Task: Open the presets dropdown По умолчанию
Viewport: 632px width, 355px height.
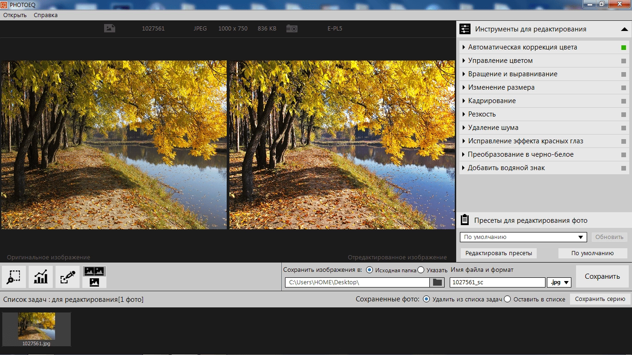Action: pyautogui.click(x=523, y=237)
